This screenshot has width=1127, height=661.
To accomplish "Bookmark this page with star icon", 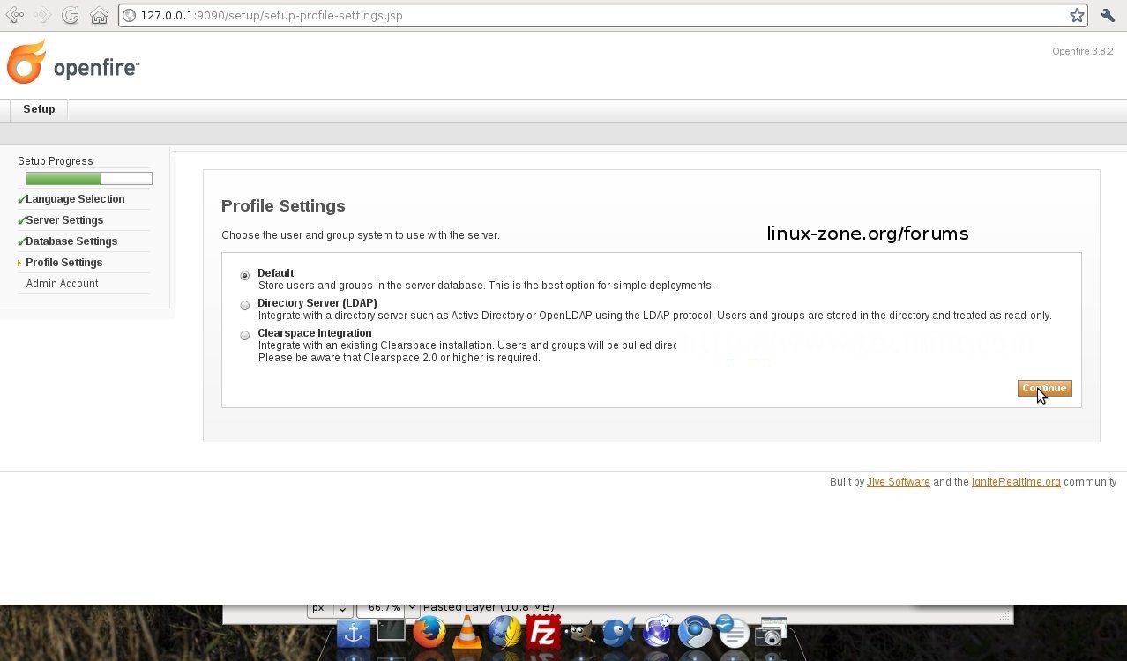I will (x=1077, y=15).
